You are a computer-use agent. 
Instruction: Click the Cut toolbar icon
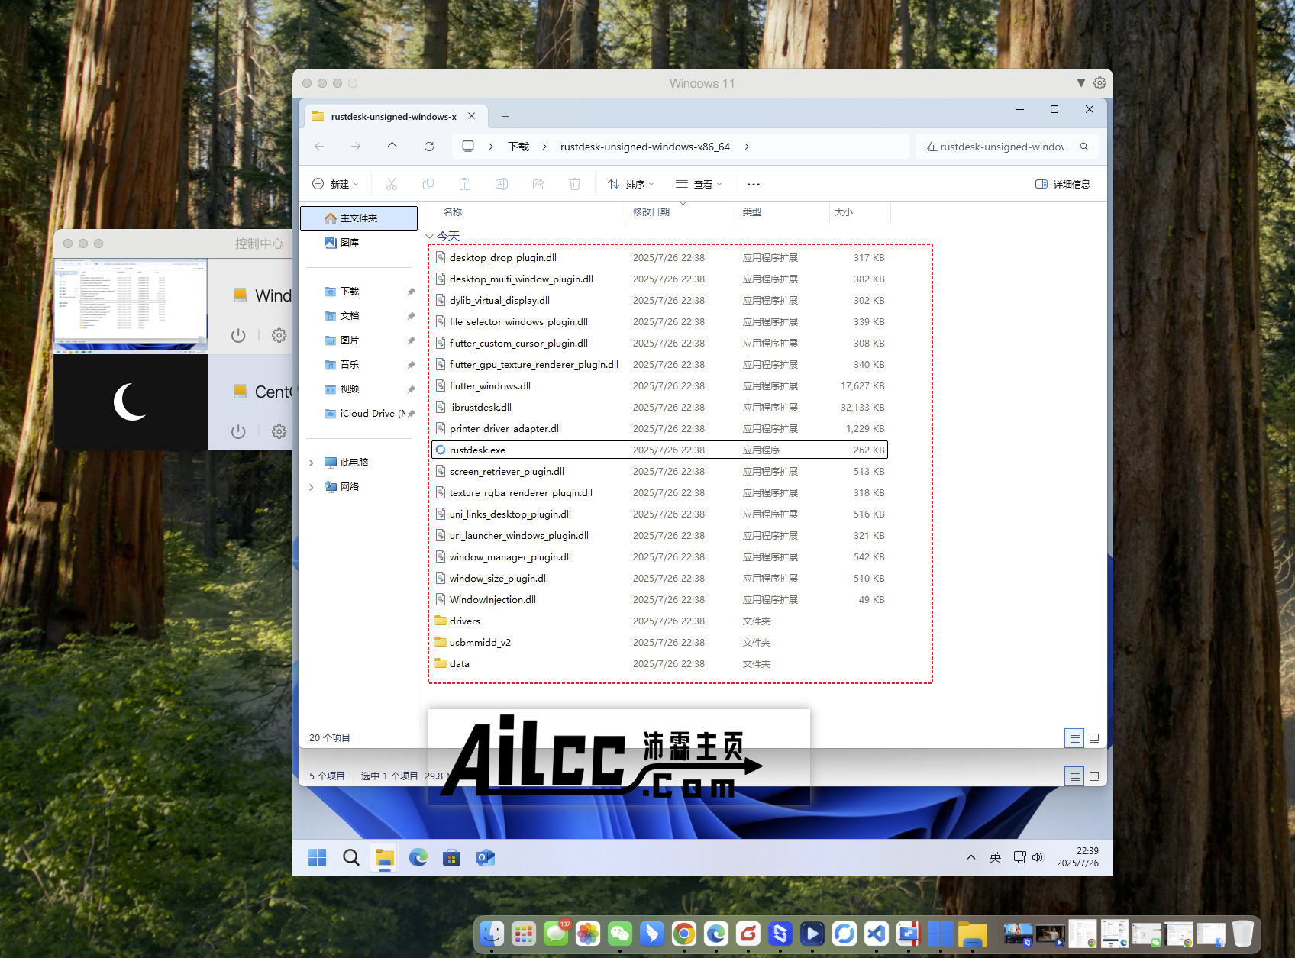[x=392, y=184]
